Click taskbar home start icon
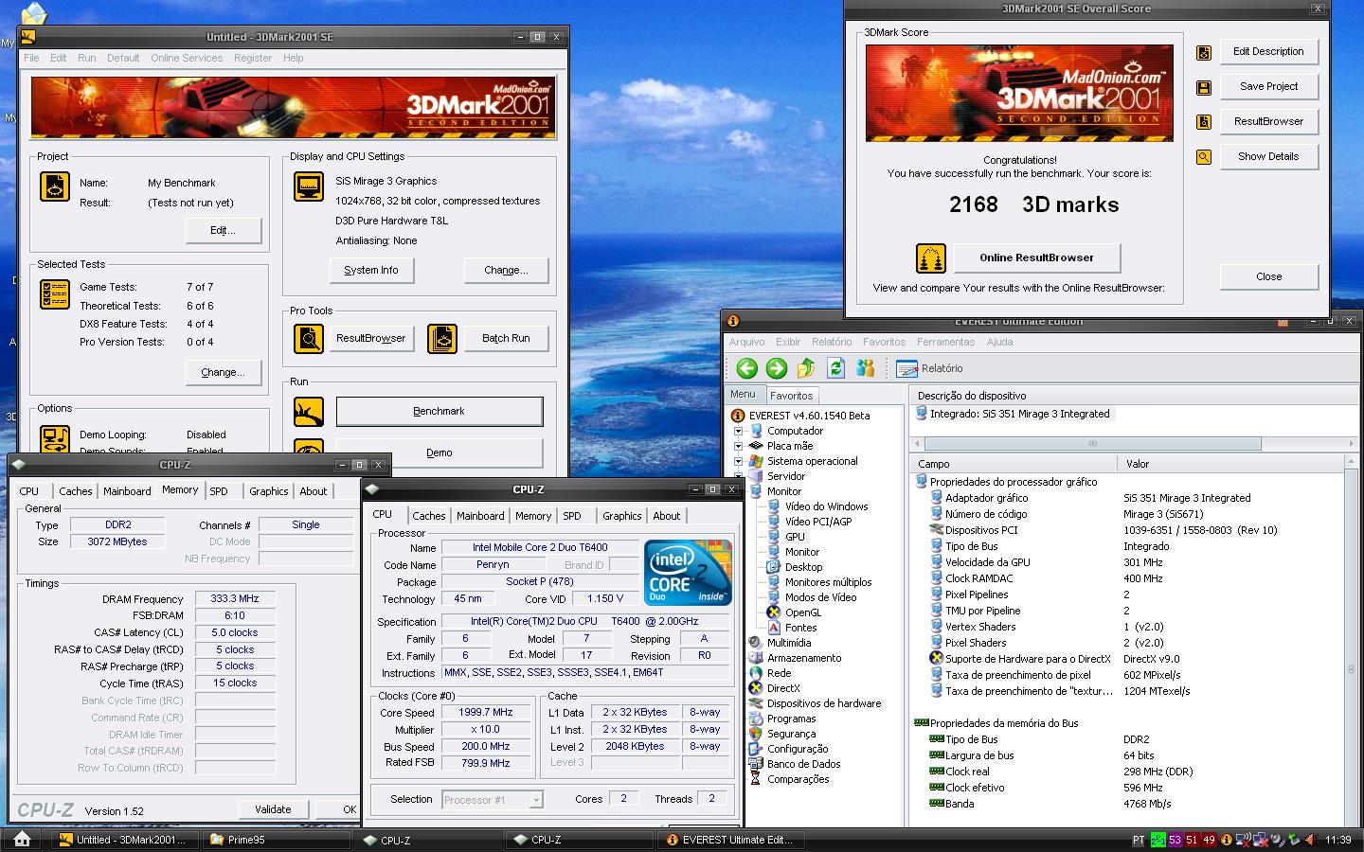 point(23,839)
